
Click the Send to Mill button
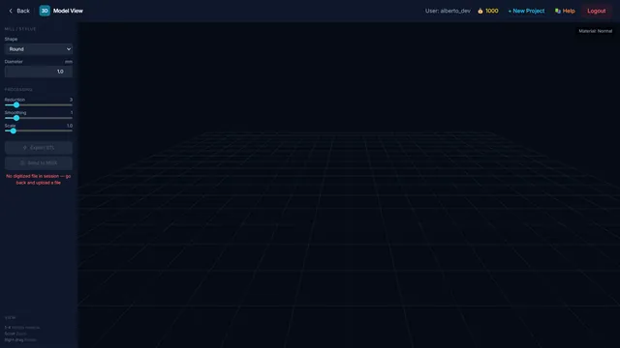coord(39,163)
